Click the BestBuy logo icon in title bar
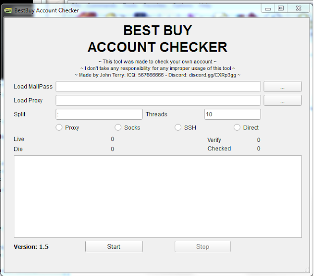This screenshot has width=317, height=276. pyautogui.click(x=8, y=10)
